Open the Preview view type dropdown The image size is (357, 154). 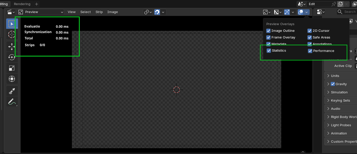pyautogui.click(x=41, y=12)
